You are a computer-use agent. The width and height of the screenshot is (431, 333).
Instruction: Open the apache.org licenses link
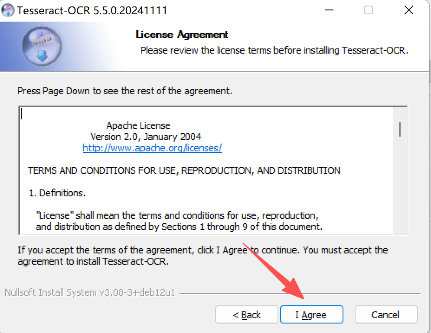coord(152,148)
